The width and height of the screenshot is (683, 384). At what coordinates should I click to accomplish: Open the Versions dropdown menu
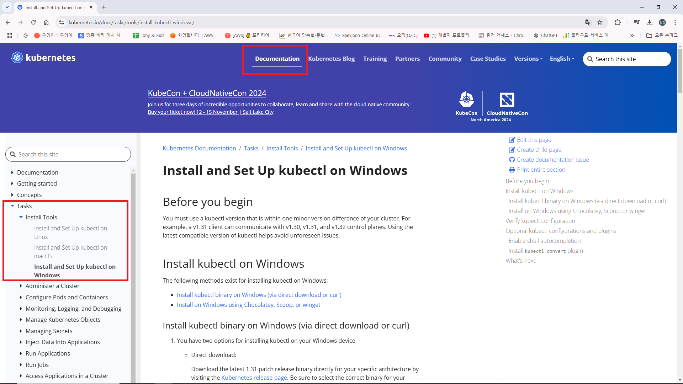pos(528,59)
